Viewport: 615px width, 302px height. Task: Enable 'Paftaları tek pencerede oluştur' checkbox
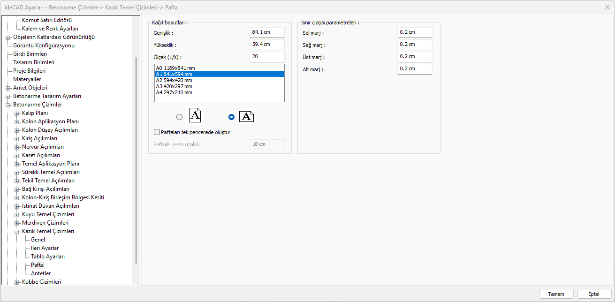157,132
